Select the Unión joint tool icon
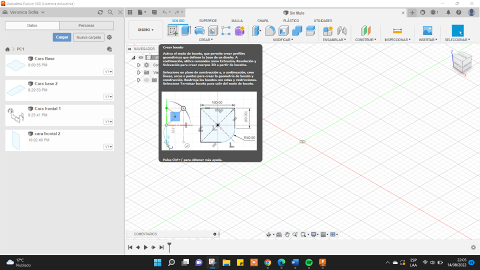Viewport: 480px width, 270px height. click(342, 31)
